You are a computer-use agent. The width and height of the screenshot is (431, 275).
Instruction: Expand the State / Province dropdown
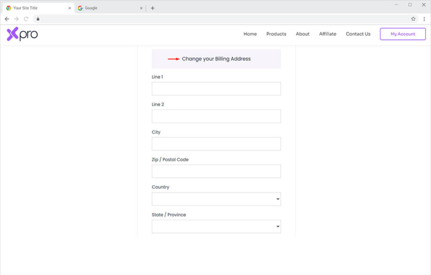click(216, 227)
